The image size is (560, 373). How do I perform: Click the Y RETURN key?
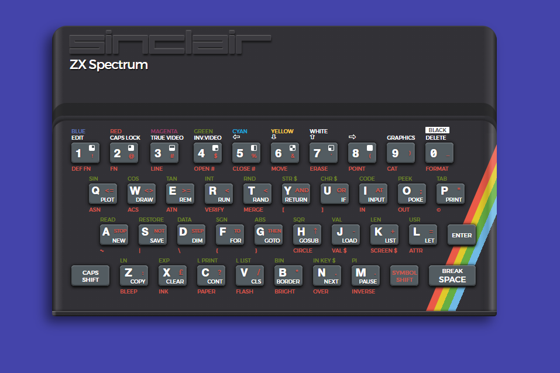click(296, 194)
